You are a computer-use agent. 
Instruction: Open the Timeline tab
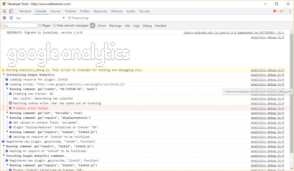pos(70,11)
